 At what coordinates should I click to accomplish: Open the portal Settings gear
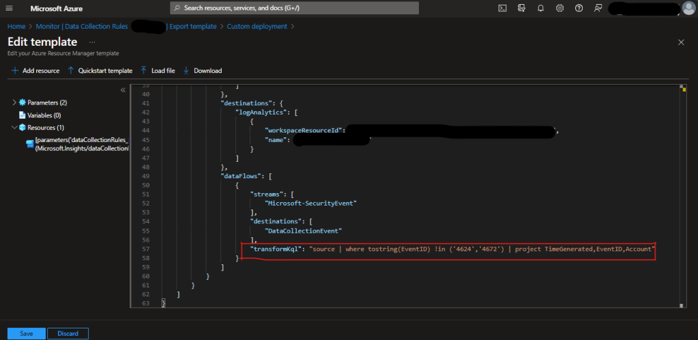(x=559, y=8)
